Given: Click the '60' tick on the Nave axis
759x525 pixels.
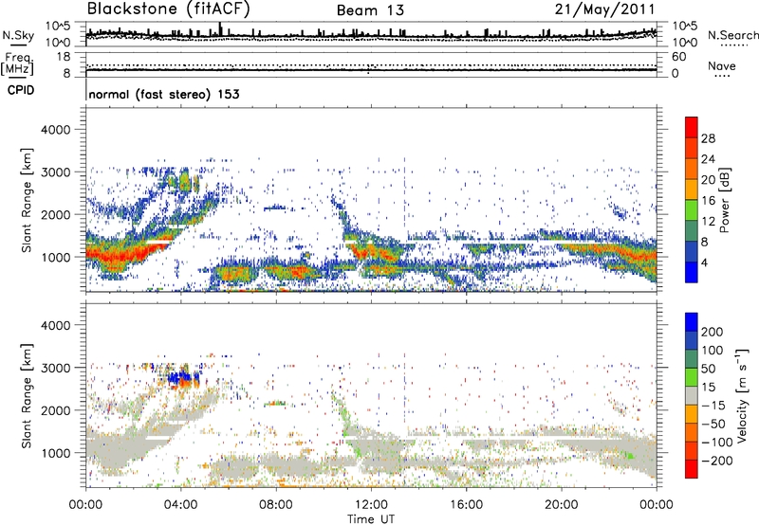Looking at the screenshot, I should point(678,57).
